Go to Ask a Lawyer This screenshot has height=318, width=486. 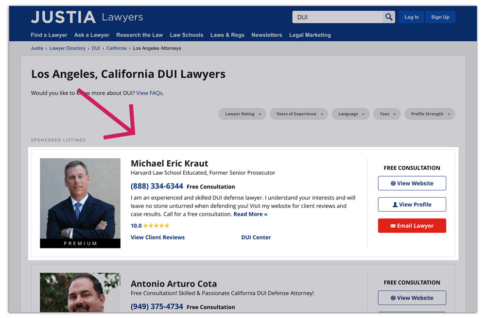(92, 35)
